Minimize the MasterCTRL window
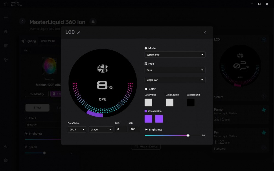The image size is (274, 171). pos(252,4)
